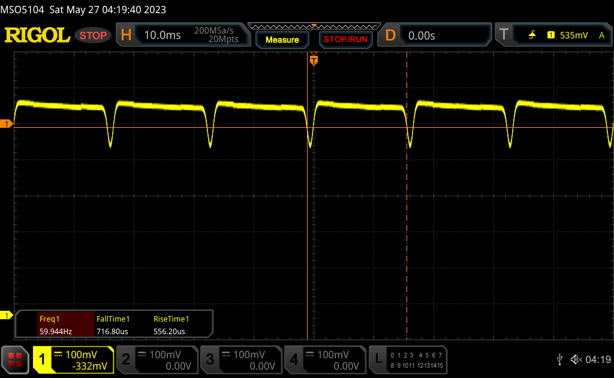Click the waveform memory position bar
Screen dimensions: 614x378
click(x=314, y=26)
